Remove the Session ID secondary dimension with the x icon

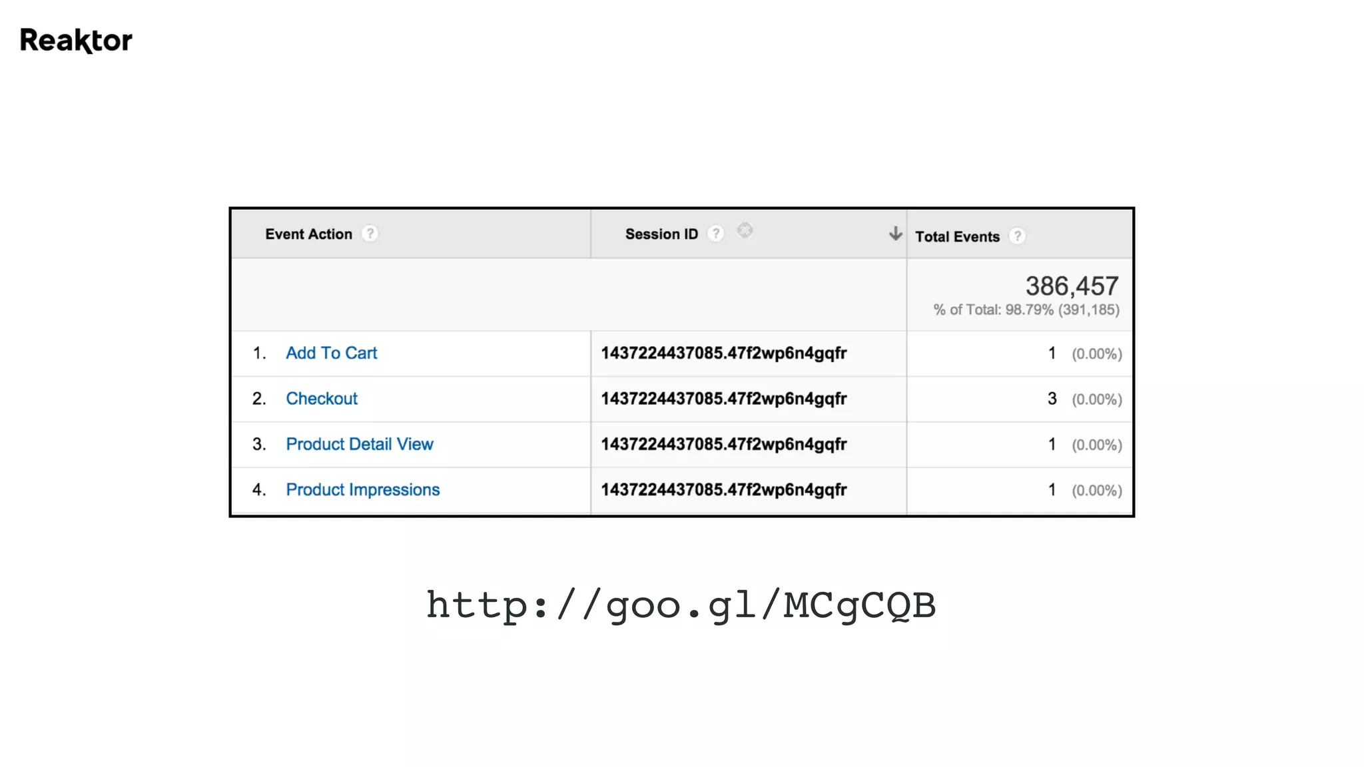click(x=745, y=230)
